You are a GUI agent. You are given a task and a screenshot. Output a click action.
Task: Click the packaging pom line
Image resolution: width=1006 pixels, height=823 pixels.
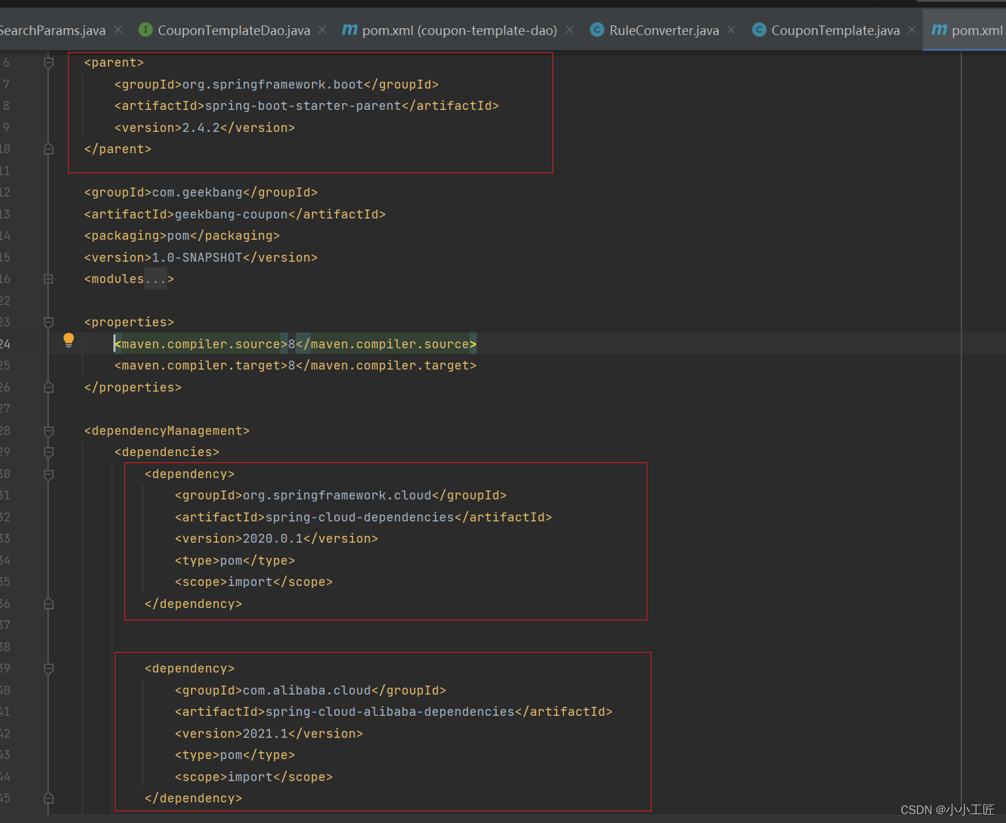[x=182, y=236]
